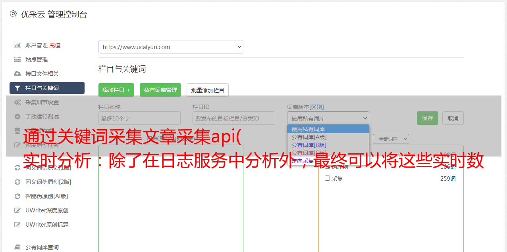
Task: Open the site URL dropdown showing ucaiyun.com
Action: 171,47
